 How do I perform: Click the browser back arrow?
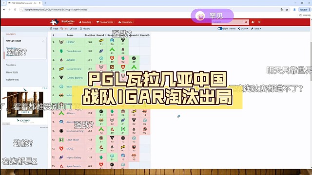point(4,10)
